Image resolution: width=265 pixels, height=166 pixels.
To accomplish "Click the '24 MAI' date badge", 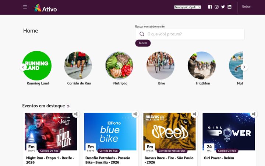I will tap(209, 148).
